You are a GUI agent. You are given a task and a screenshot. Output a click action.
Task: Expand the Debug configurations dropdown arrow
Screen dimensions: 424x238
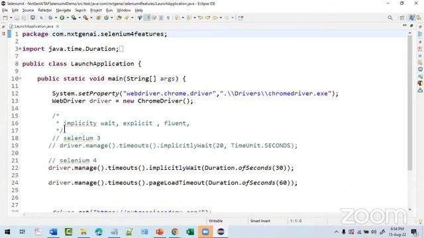pos(56,18)
